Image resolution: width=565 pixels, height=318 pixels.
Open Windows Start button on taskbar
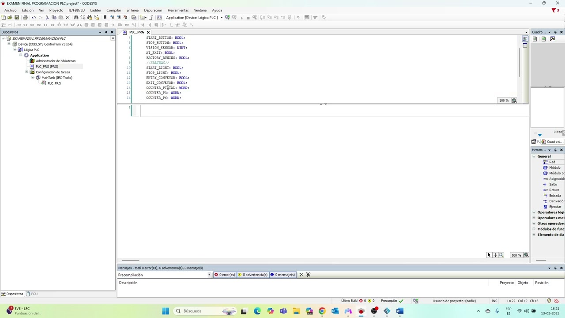[x=166, y=311]
